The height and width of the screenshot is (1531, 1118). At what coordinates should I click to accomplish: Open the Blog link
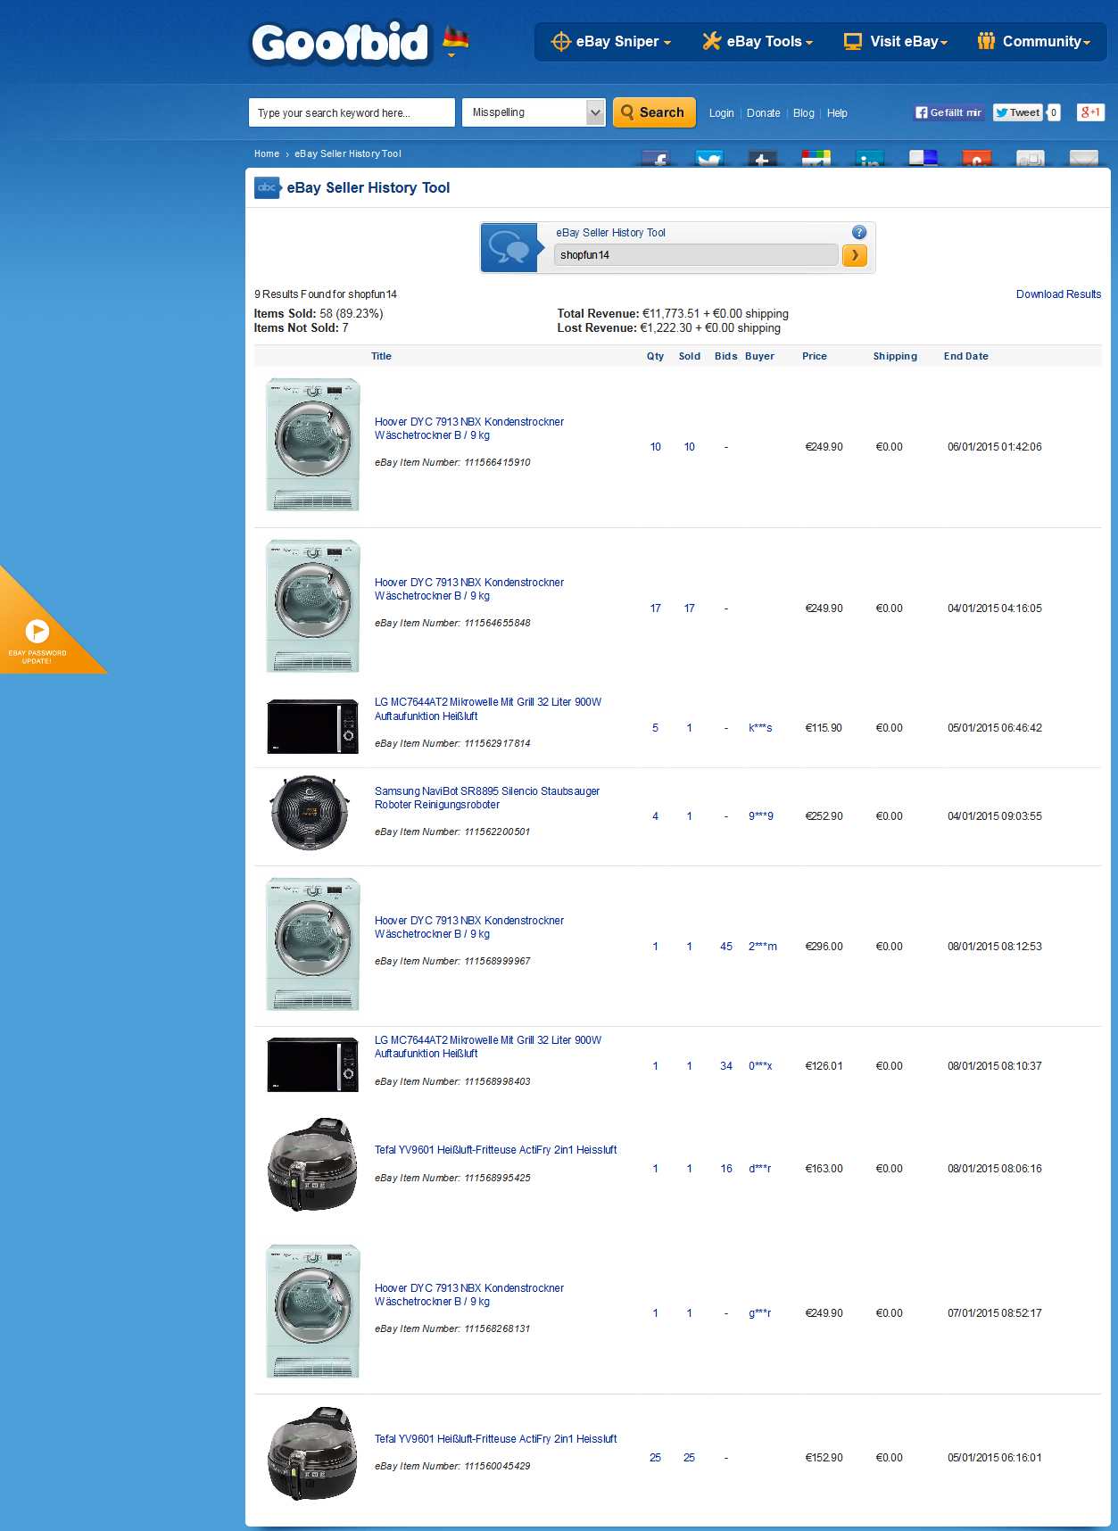click(803, 113)
